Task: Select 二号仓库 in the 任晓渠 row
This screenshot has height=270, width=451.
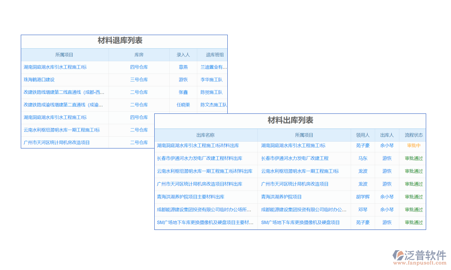Action: pyautogui.click(x=139, y=105)
